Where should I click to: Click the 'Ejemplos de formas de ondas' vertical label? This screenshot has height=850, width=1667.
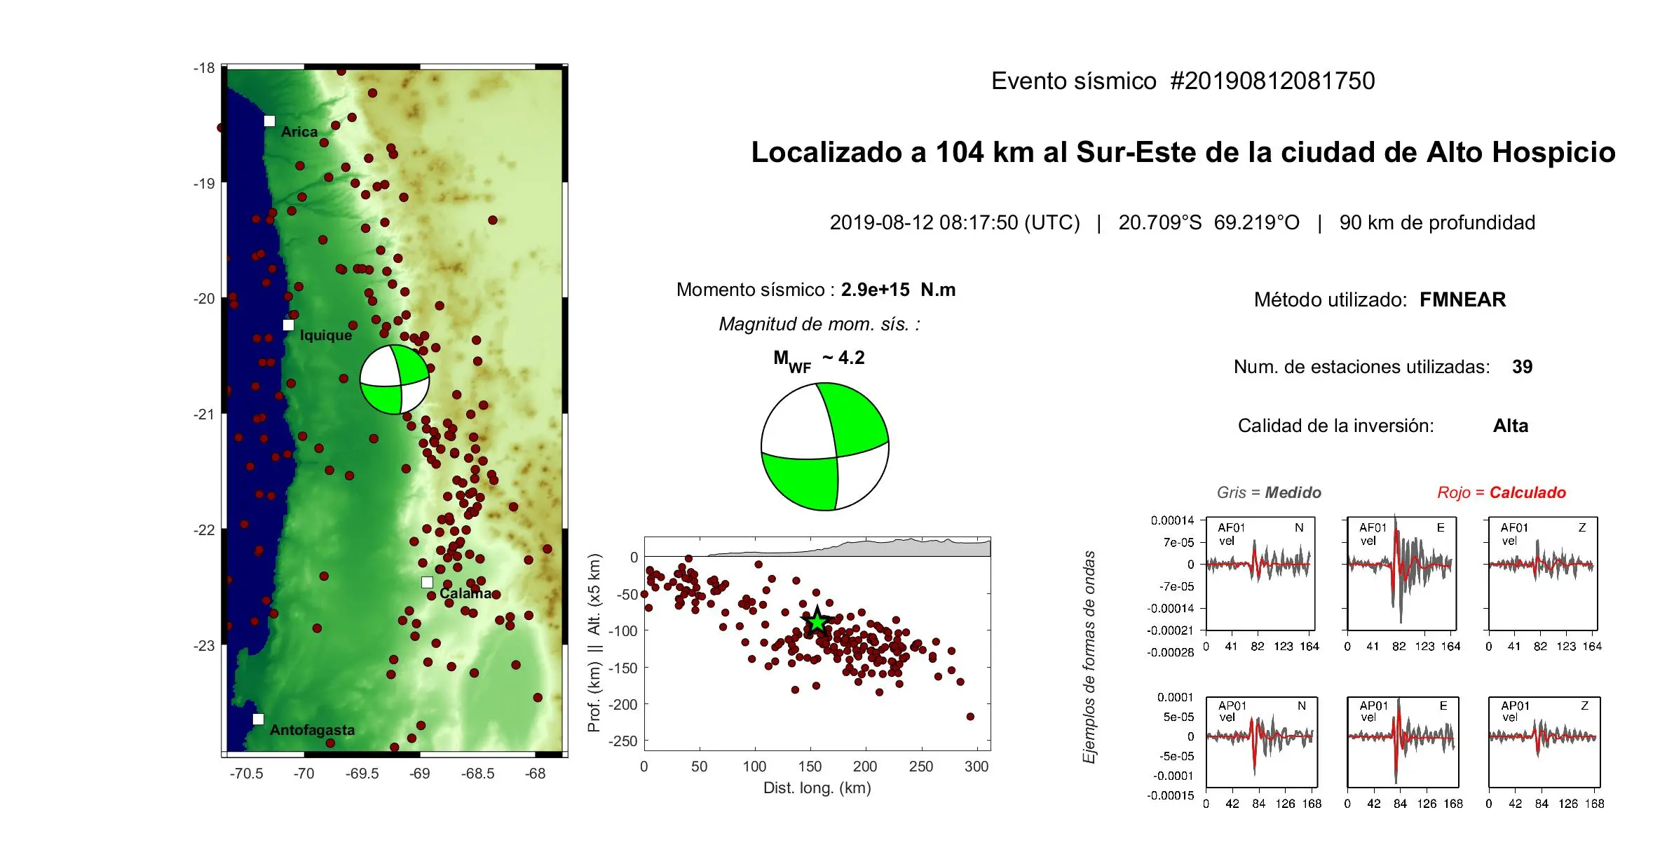pyautogui.click(x=1089, y=657)
